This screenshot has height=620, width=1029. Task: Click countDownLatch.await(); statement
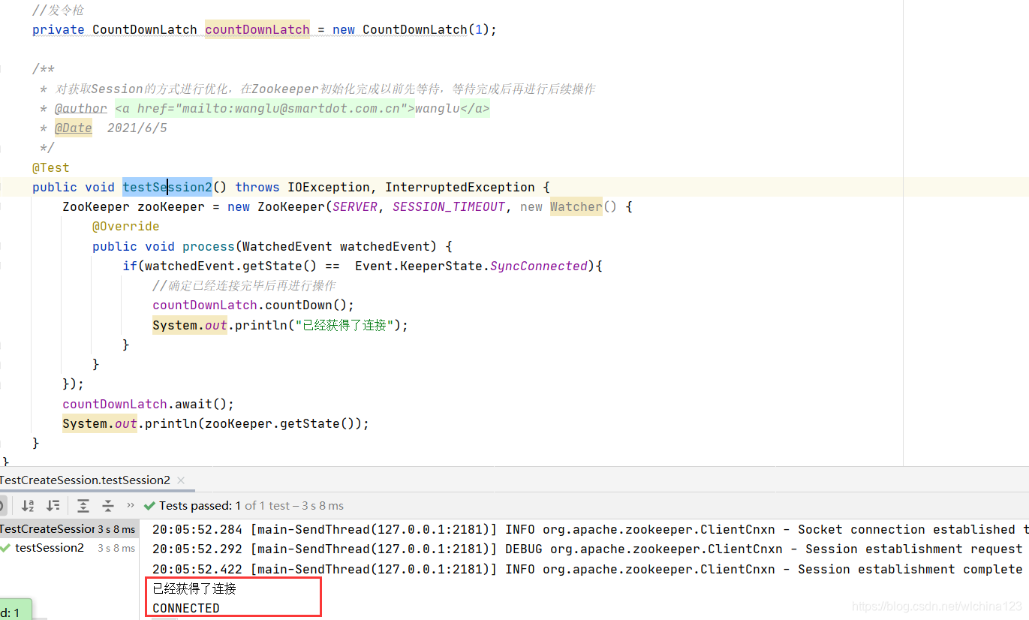point(149,404)
